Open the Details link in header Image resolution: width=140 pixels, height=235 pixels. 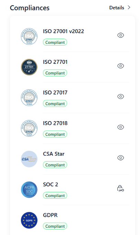117,8
